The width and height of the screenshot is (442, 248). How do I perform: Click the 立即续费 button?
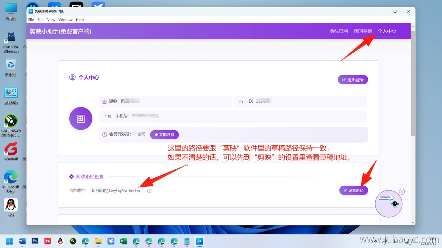point(164,135)
